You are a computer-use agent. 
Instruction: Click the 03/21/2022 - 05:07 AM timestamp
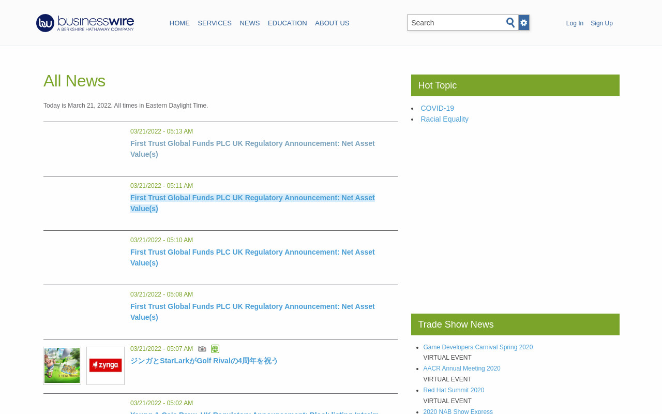pos(161,349)
